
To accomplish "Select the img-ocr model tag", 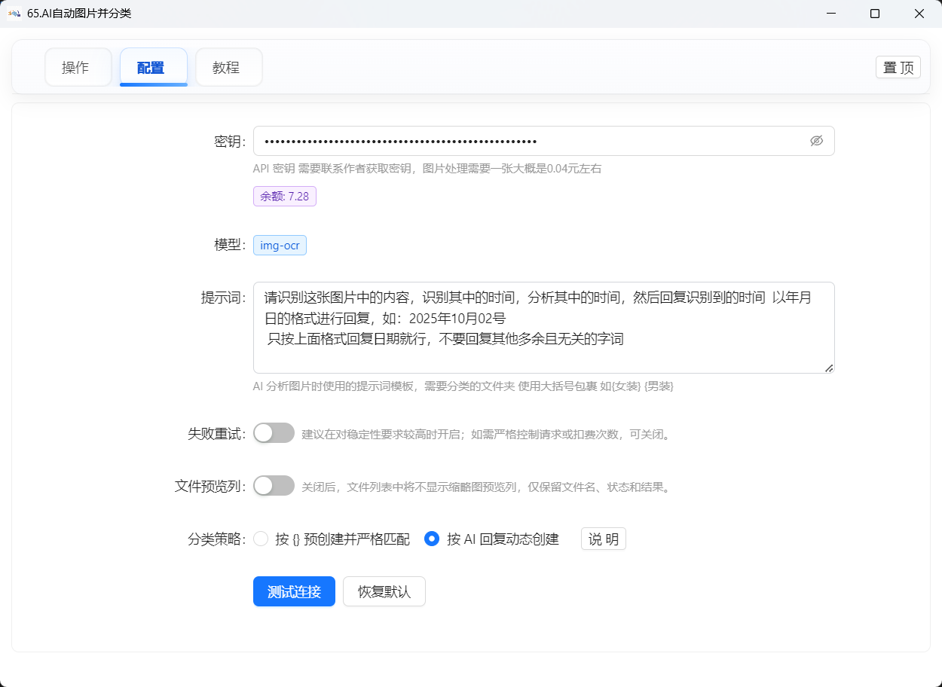I will [280, 246].
